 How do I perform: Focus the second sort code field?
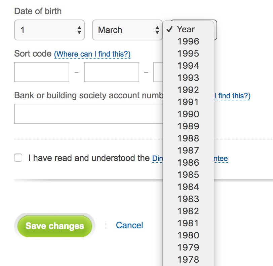coord(112,72)
